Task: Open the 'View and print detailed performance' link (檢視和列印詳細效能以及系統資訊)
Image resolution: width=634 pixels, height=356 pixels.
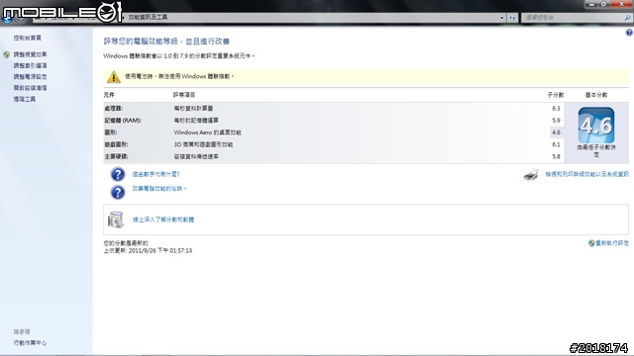Action: click(x=586, y=174)
